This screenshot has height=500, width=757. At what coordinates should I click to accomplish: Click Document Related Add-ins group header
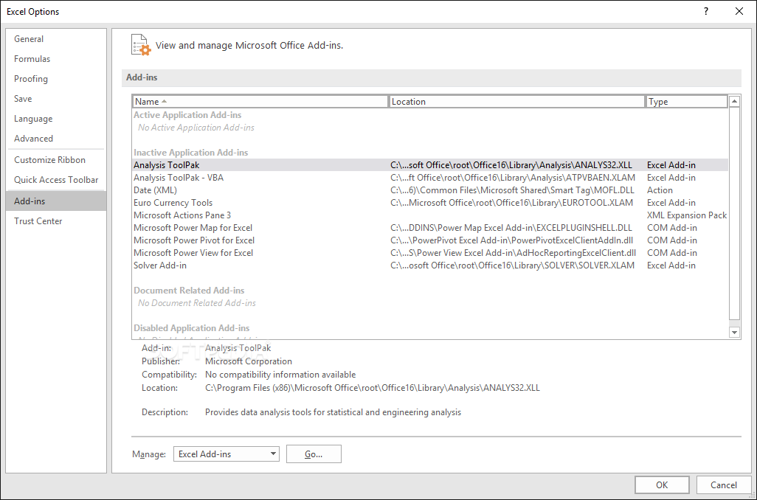tap(189, 291)
